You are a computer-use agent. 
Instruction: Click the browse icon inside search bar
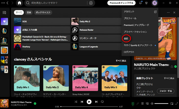click(91, 3)
